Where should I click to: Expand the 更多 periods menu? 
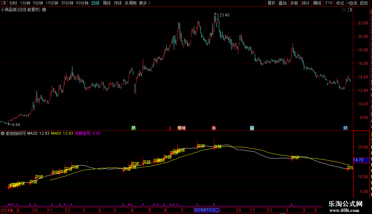coord(145,3)
